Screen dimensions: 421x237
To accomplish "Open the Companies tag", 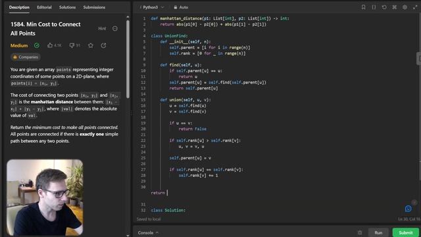I will click(26, 57).
